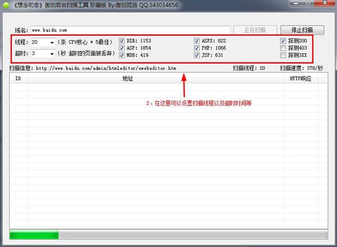This screenshot has width=337, height=247.
Task: Click the 域名 domain input field
Action: pyautogui.click(x=130, y=30)
